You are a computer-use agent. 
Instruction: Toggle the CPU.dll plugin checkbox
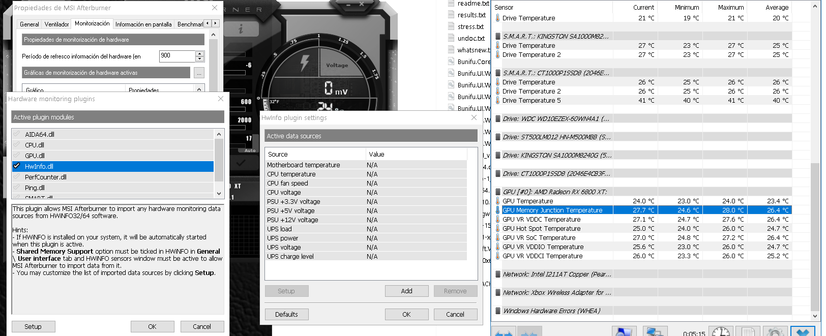[x=17, y=145]
